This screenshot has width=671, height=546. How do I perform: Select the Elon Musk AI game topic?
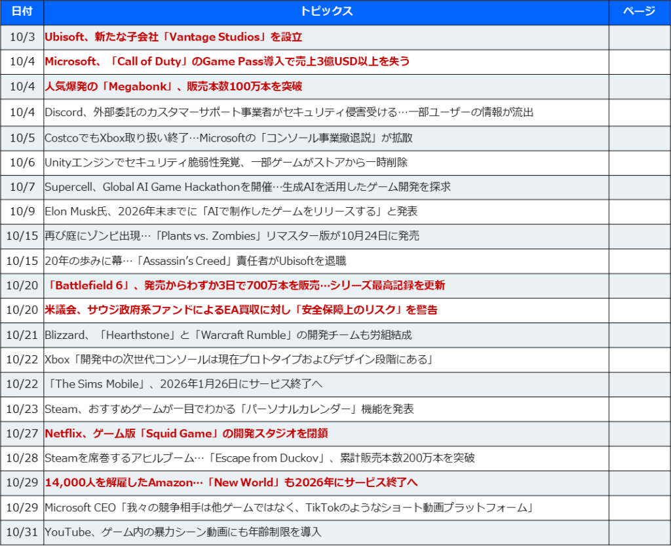point(231,211)
